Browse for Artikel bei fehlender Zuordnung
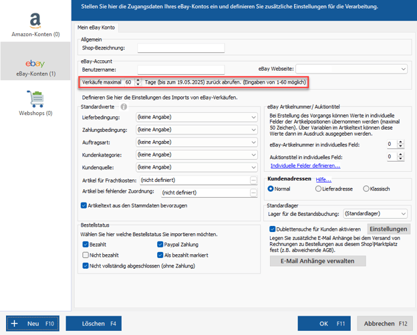 coord(253,192)
